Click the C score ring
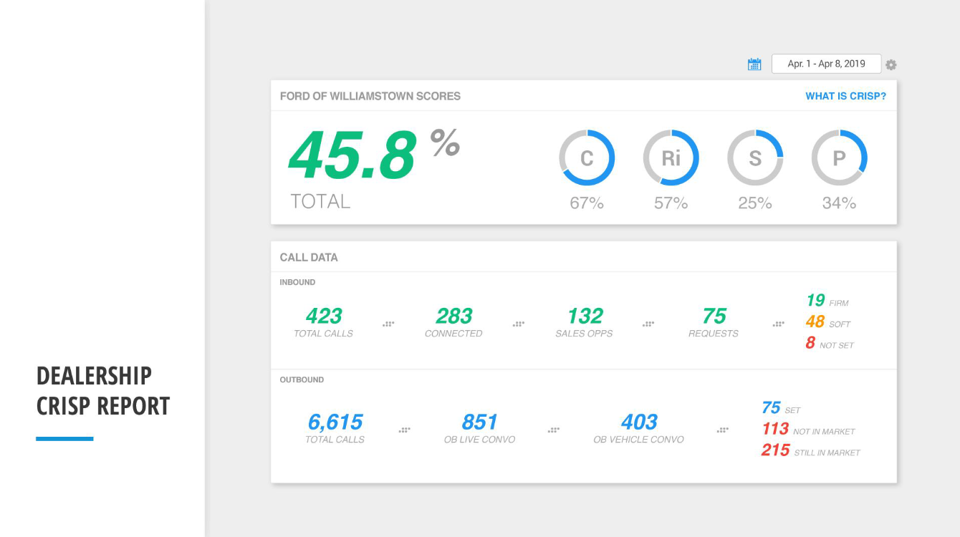 pyautogui.click(x=587, y=158)
